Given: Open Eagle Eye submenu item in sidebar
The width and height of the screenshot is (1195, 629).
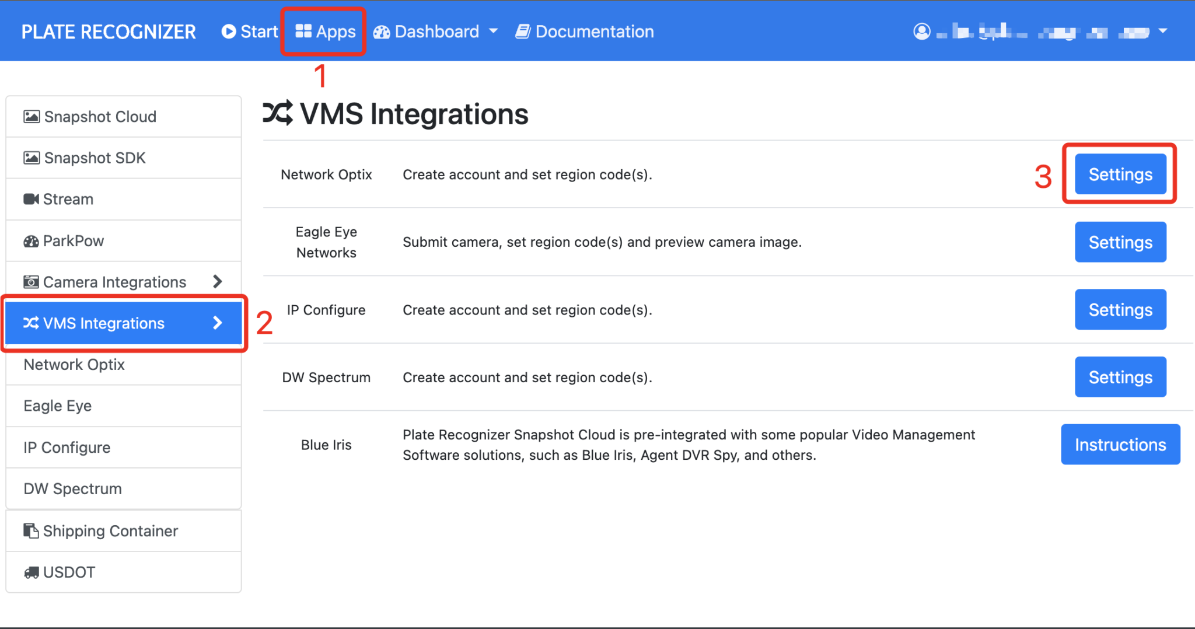Looking at the screenshot, I should click(x=124, y=406).
